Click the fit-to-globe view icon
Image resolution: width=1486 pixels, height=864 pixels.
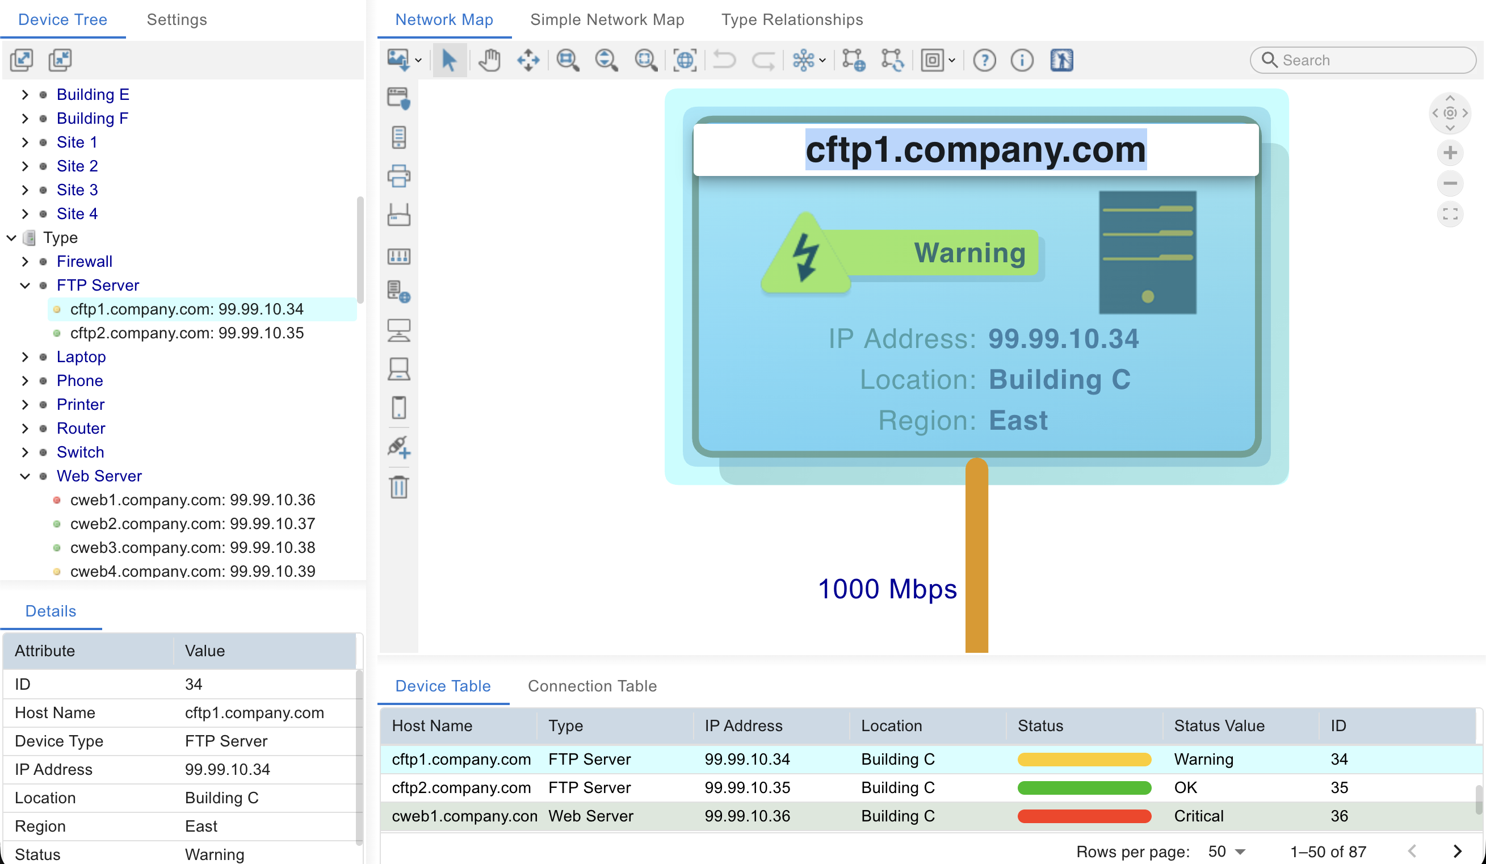[684, 60]
